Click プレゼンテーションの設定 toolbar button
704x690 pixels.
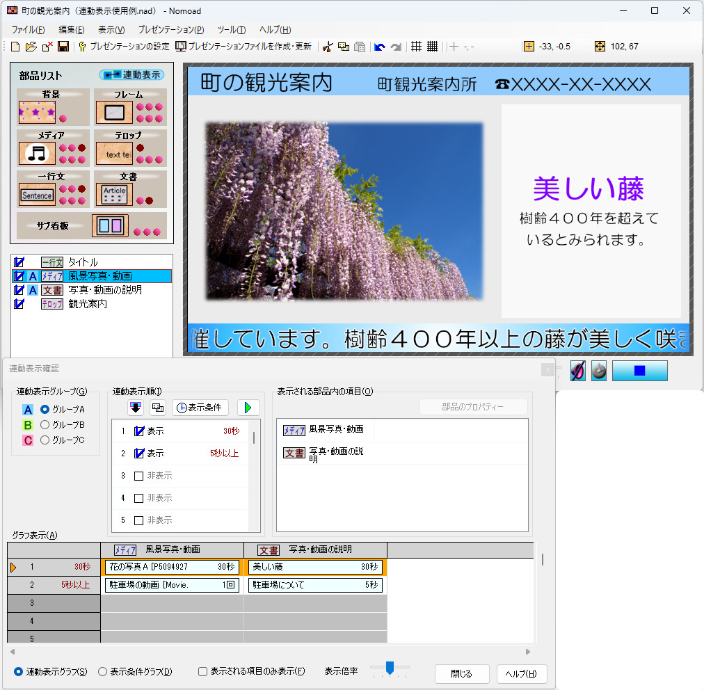124,47
